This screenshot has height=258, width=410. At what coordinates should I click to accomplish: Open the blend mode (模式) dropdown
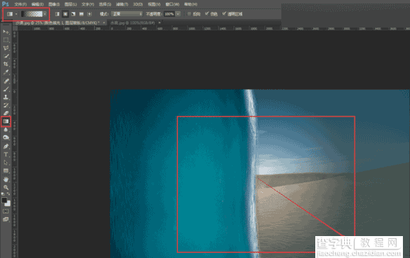[x=127, y=14]
